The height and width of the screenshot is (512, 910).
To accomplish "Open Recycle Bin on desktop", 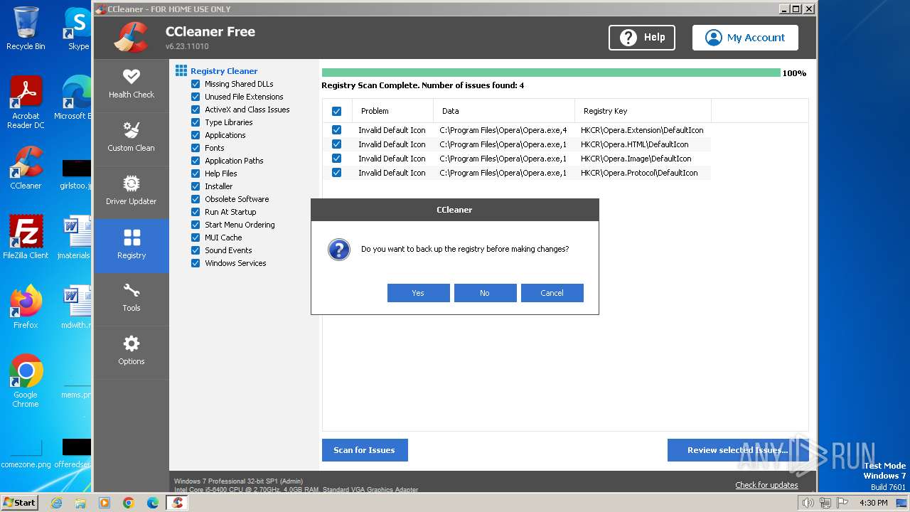I will point(26,28).
